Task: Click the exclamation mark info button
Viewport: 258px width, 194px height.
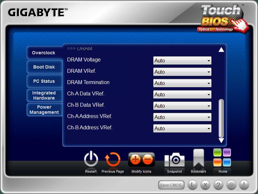Action: point(244,185)
